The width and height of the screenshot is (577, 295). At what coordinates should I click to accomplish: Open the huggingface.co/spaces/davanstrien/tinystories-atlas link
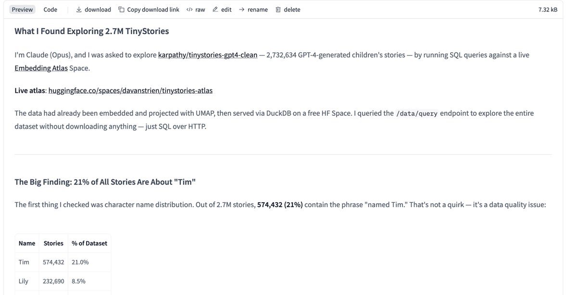130,90
